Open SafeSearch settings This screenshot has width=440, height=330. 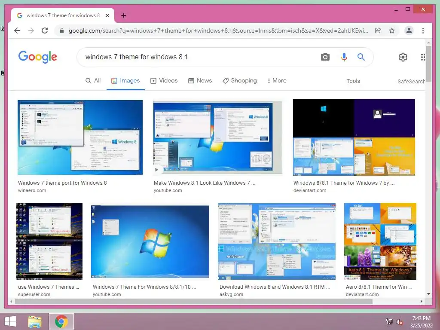pos(411,81)
